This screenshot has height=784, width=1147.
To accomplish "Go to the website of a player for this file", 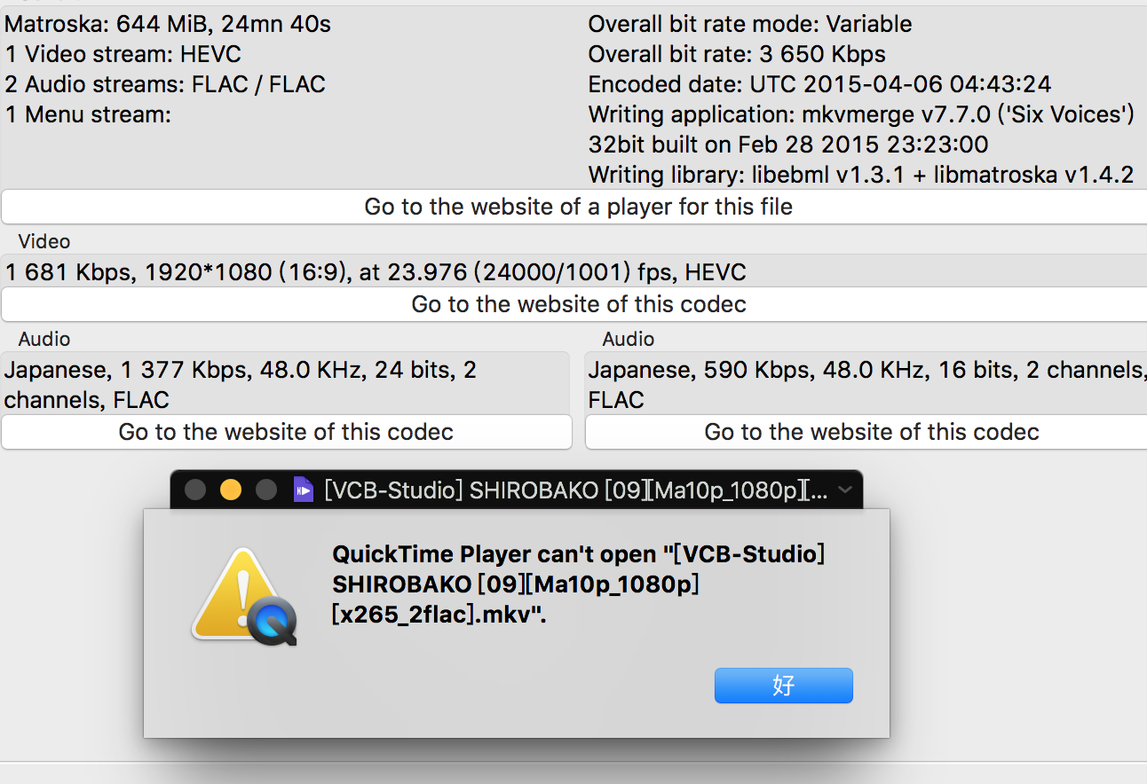I will click(x=578, y=207).
